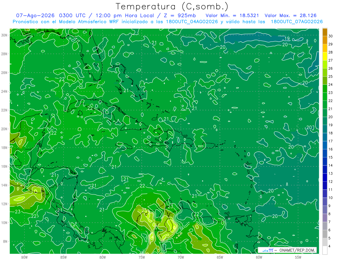
Task: Click the '10N' latitude axis label
Action: 4,223
